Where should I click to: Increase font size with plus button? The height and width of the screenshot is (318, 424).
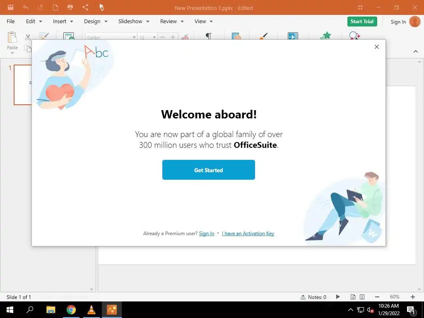pos(173,37)
